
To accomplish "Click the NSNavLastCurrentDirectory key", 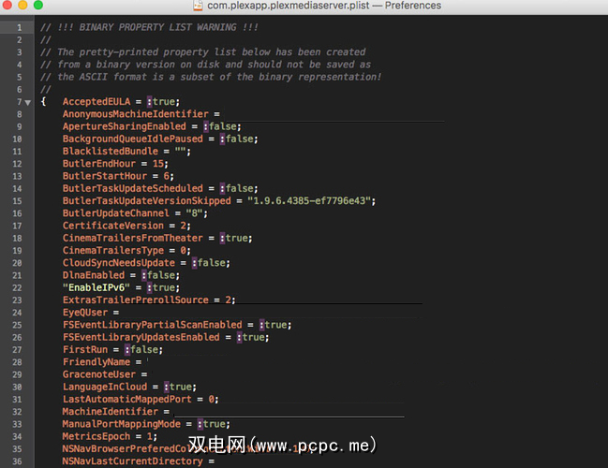I will click(x=133, y=461).
